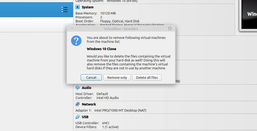Click the Processors value 2
257x131 pixels.
coord(101,17)
